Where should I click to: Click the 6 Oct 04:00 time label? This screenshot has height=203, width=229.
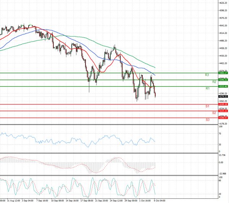click(160, 201)
